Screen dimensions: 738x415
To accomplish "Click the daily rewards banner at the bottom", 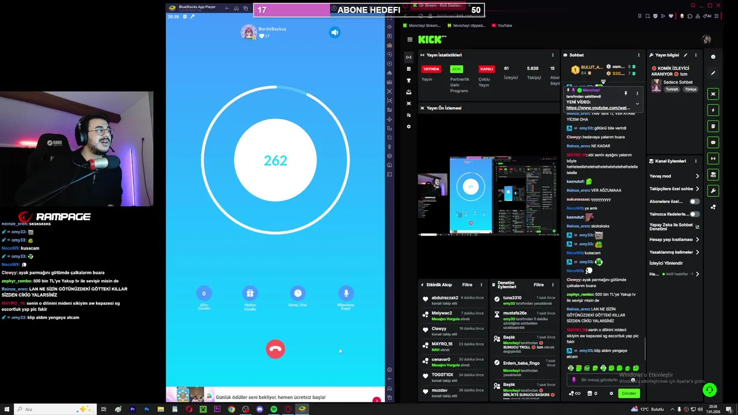I will click(x=275, y=395).
